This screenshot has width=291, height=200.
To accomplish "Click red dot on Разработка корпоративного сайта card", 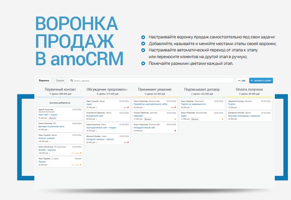I will [175, 108].
